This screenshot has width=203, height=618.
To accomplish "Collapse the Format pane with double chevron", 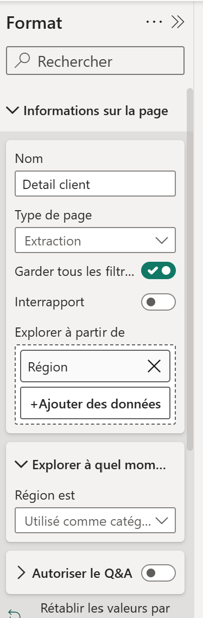I will 178,22.
